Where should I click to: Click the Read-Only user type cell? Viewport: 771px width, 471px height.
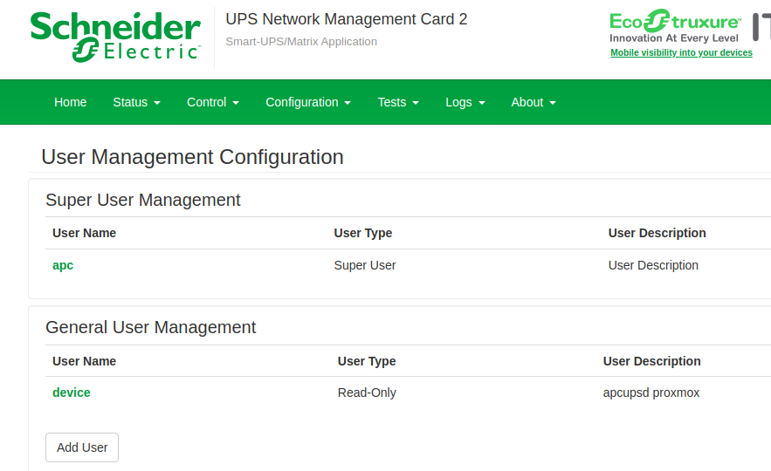[367, 392]
